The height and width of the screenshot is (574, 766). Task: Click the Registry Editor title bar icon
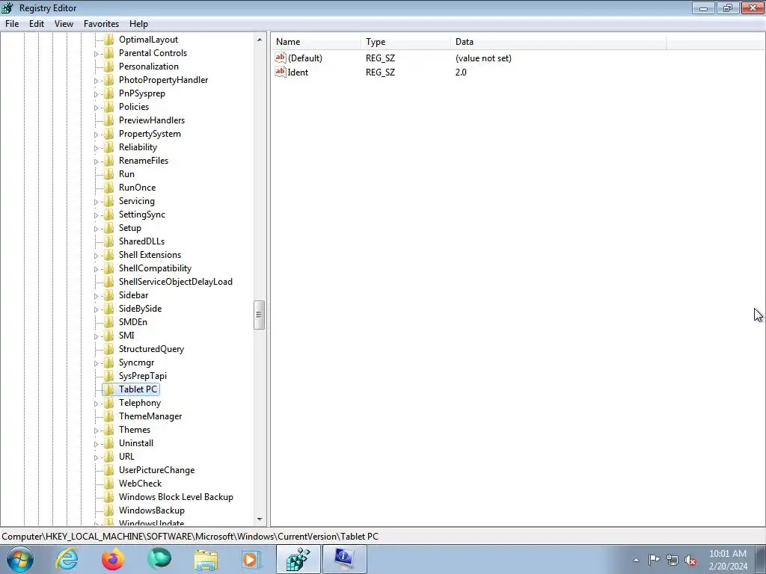coord(7,7)
